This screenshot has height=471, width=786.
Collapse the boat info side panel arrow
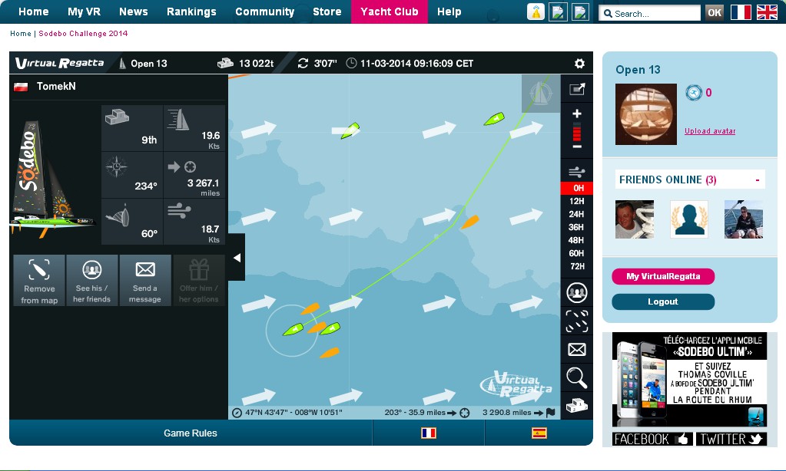tap(237, 258)
